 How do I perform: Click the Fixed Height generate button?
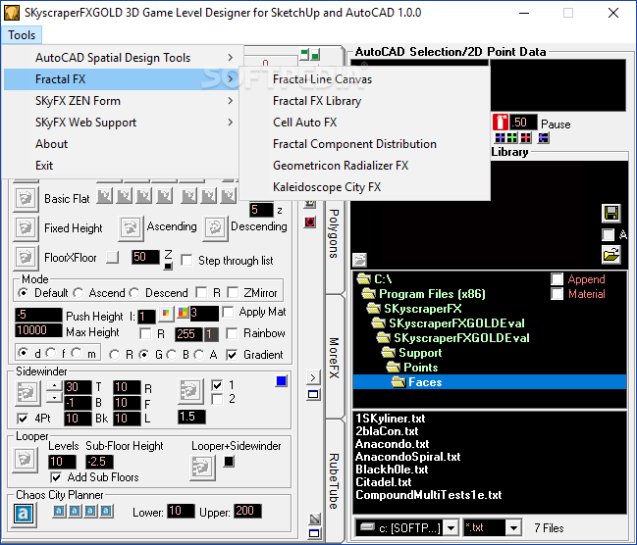tap(26, 227)
